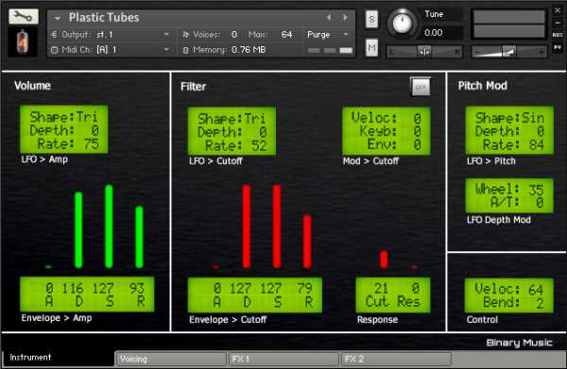Click the Midi Ch icon
This screenshot has width=567, height=369.
[x=54, y=50]
